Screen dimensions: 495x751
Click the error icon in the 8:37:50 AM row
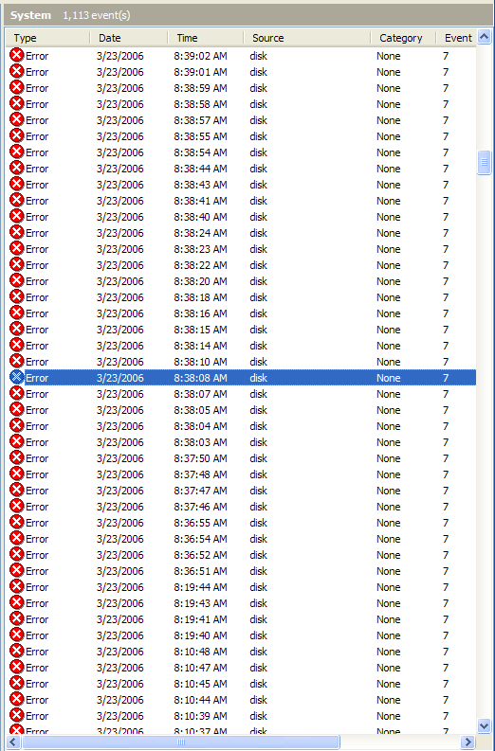tap(17, 457)
